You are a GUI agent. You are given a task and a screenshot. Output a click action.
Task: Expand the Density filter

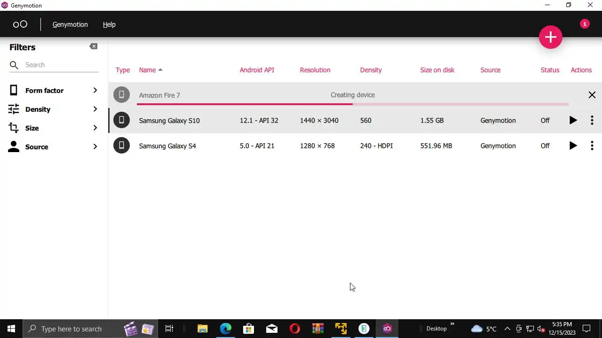[x=95, y=109]
